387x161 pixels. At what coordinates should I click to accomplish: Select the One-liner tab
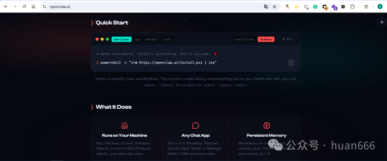tap(121, 39)
